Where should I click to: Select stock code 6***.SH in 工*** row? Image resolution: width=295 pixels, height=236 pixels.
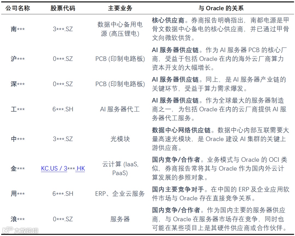coord(63,109)
